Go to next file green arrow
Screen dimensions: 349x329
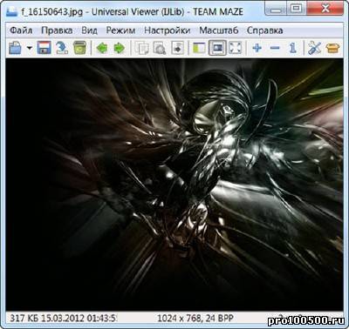[x=120, y=48]
